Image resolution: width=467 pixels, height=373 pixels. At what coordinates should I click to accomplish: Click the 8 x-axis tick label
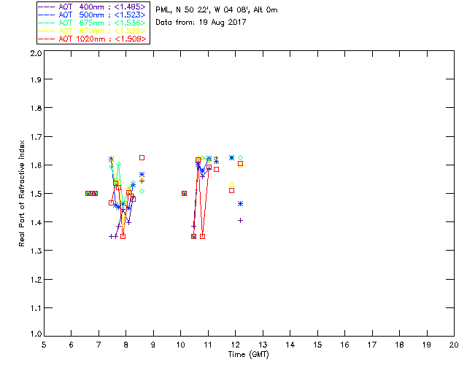click(126, 345)
